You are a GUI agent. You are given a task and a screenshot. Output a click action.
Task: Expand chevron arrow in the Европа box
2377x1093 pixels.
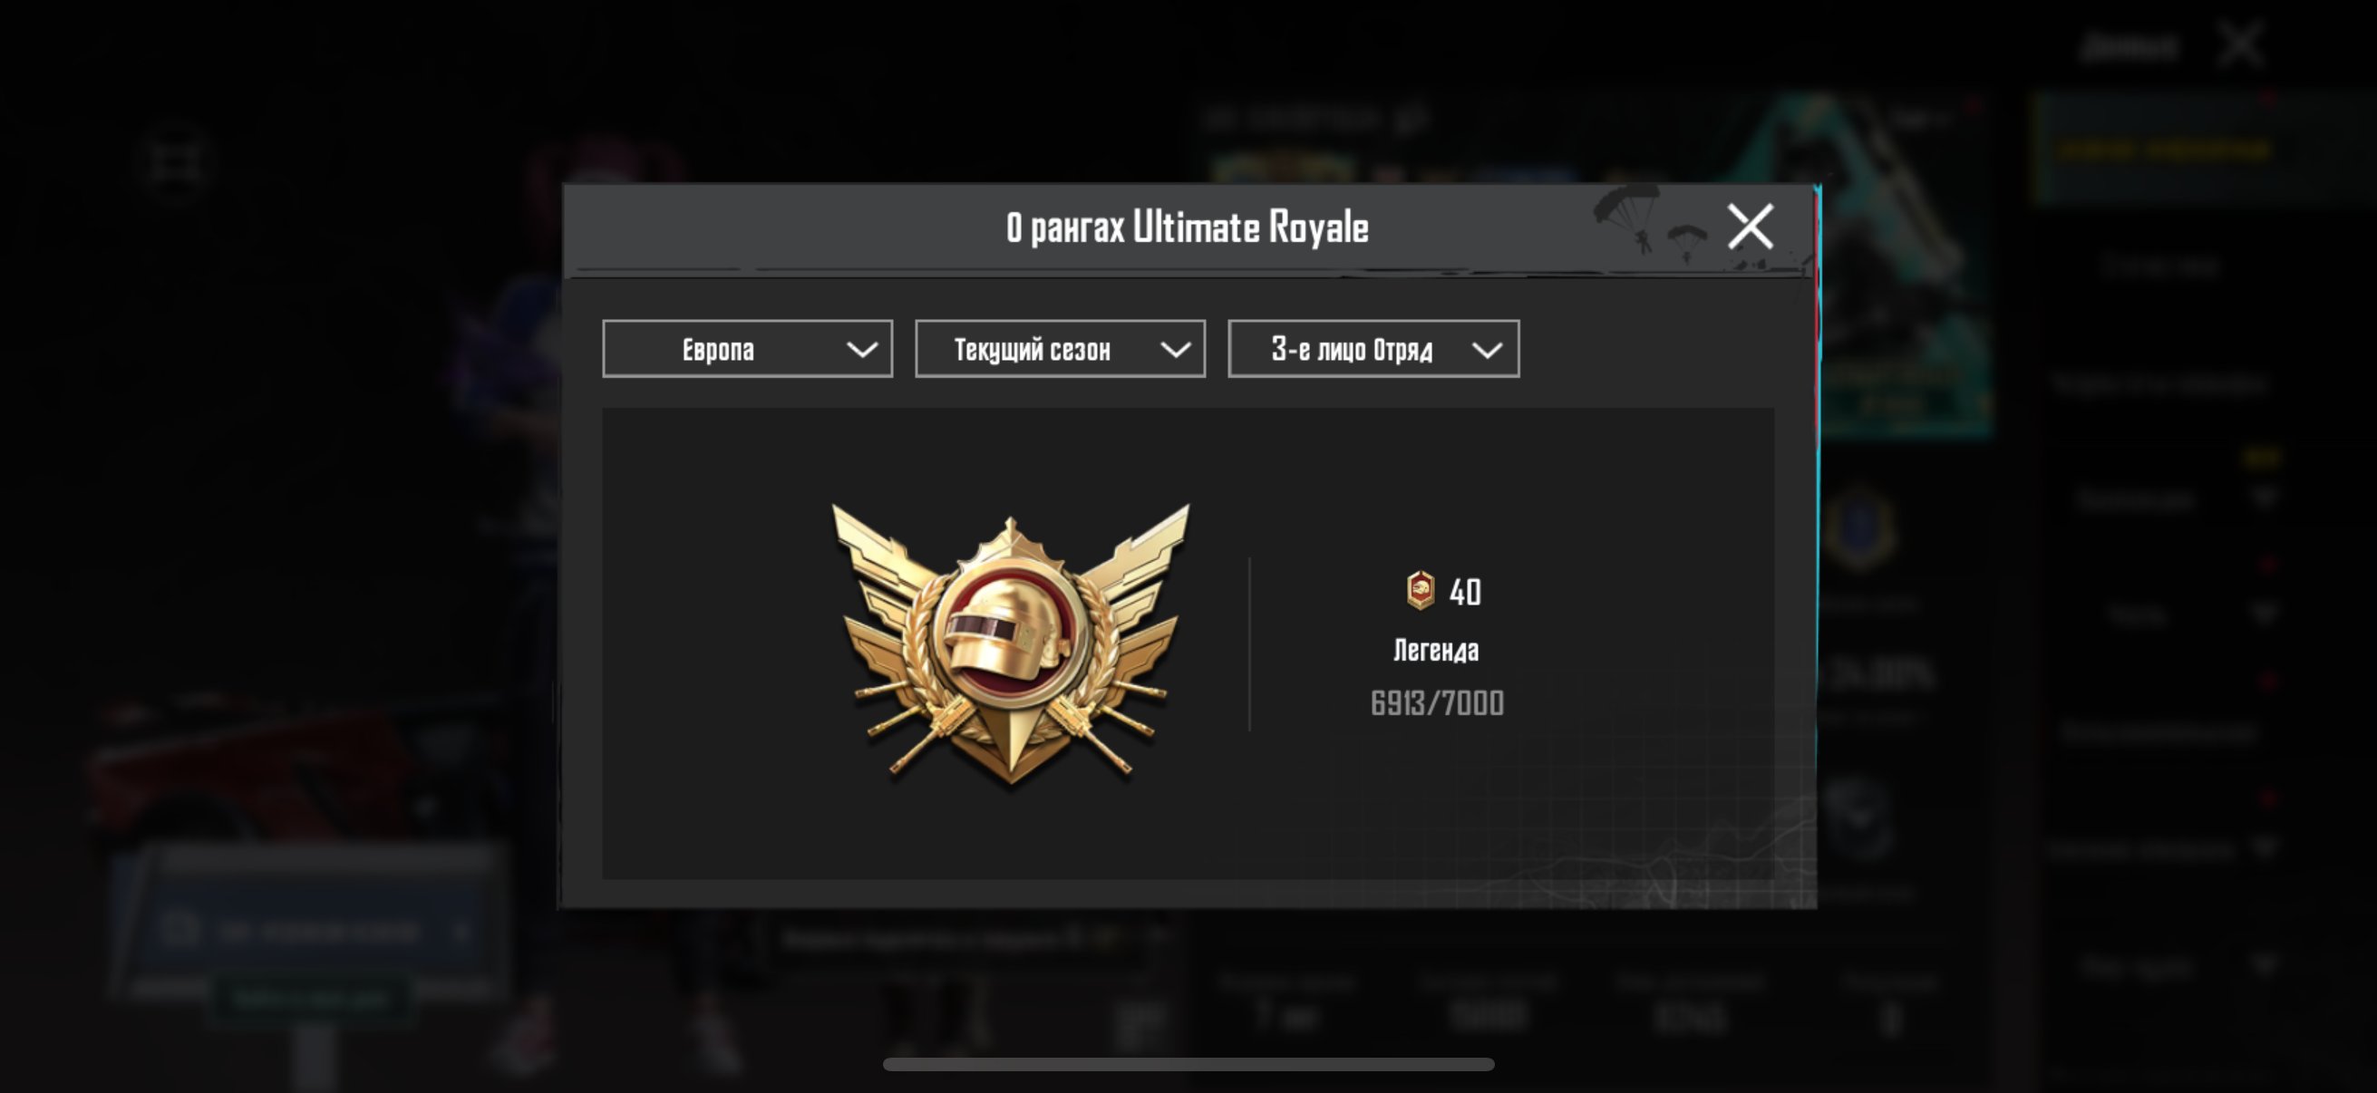862,350
